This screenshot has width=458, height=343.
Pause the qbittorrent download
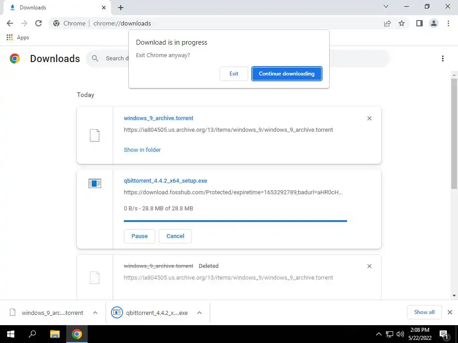click(x=140, y=236)
